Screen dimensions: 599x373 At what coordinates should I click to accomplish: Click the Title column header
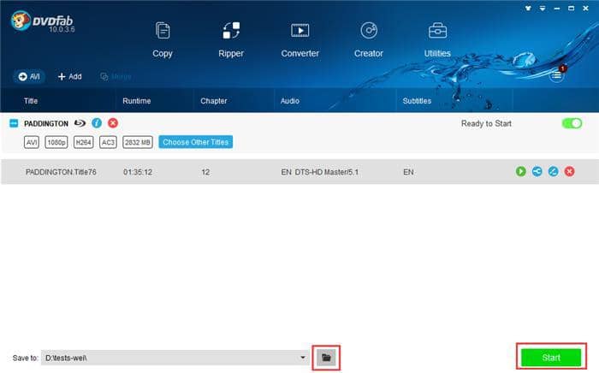point(31,101)
